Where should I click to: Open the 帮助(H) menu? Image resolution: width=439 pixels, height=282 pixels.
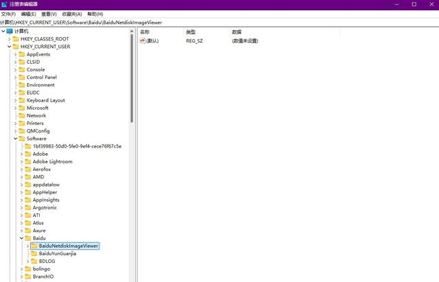pos(95,14)
